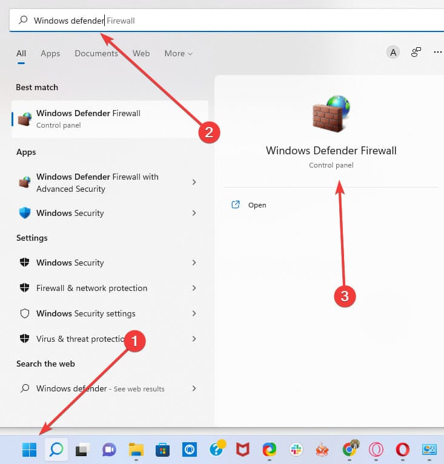Click the 'Apps' section heading in results

[26, 152]
